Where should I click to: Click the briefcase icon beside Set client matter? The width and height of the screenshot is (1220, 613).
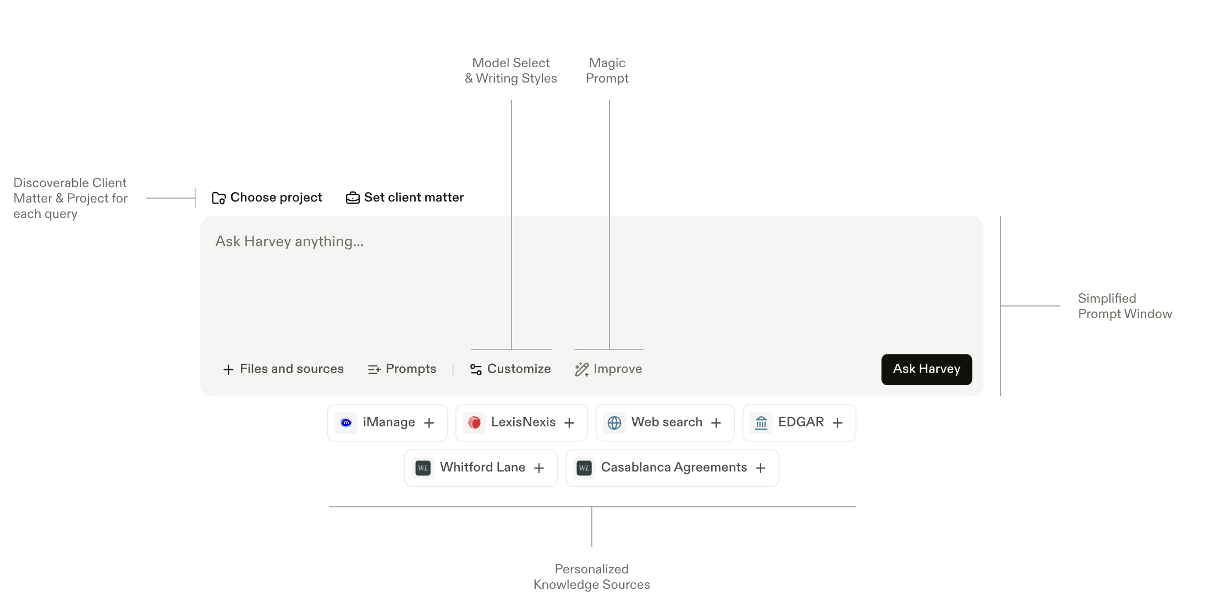(352, 197)
